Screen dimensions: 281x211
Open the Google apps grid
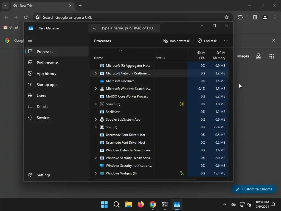click(271, 56)
